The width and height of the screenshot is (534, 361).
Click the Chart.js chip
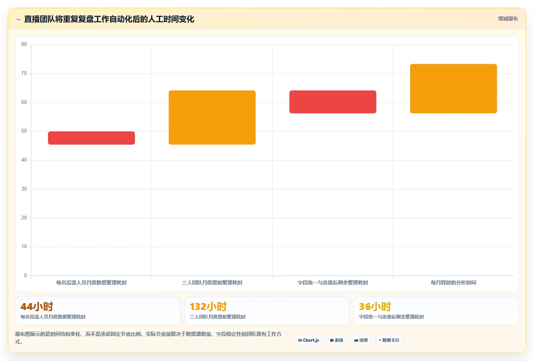point(309,340)
